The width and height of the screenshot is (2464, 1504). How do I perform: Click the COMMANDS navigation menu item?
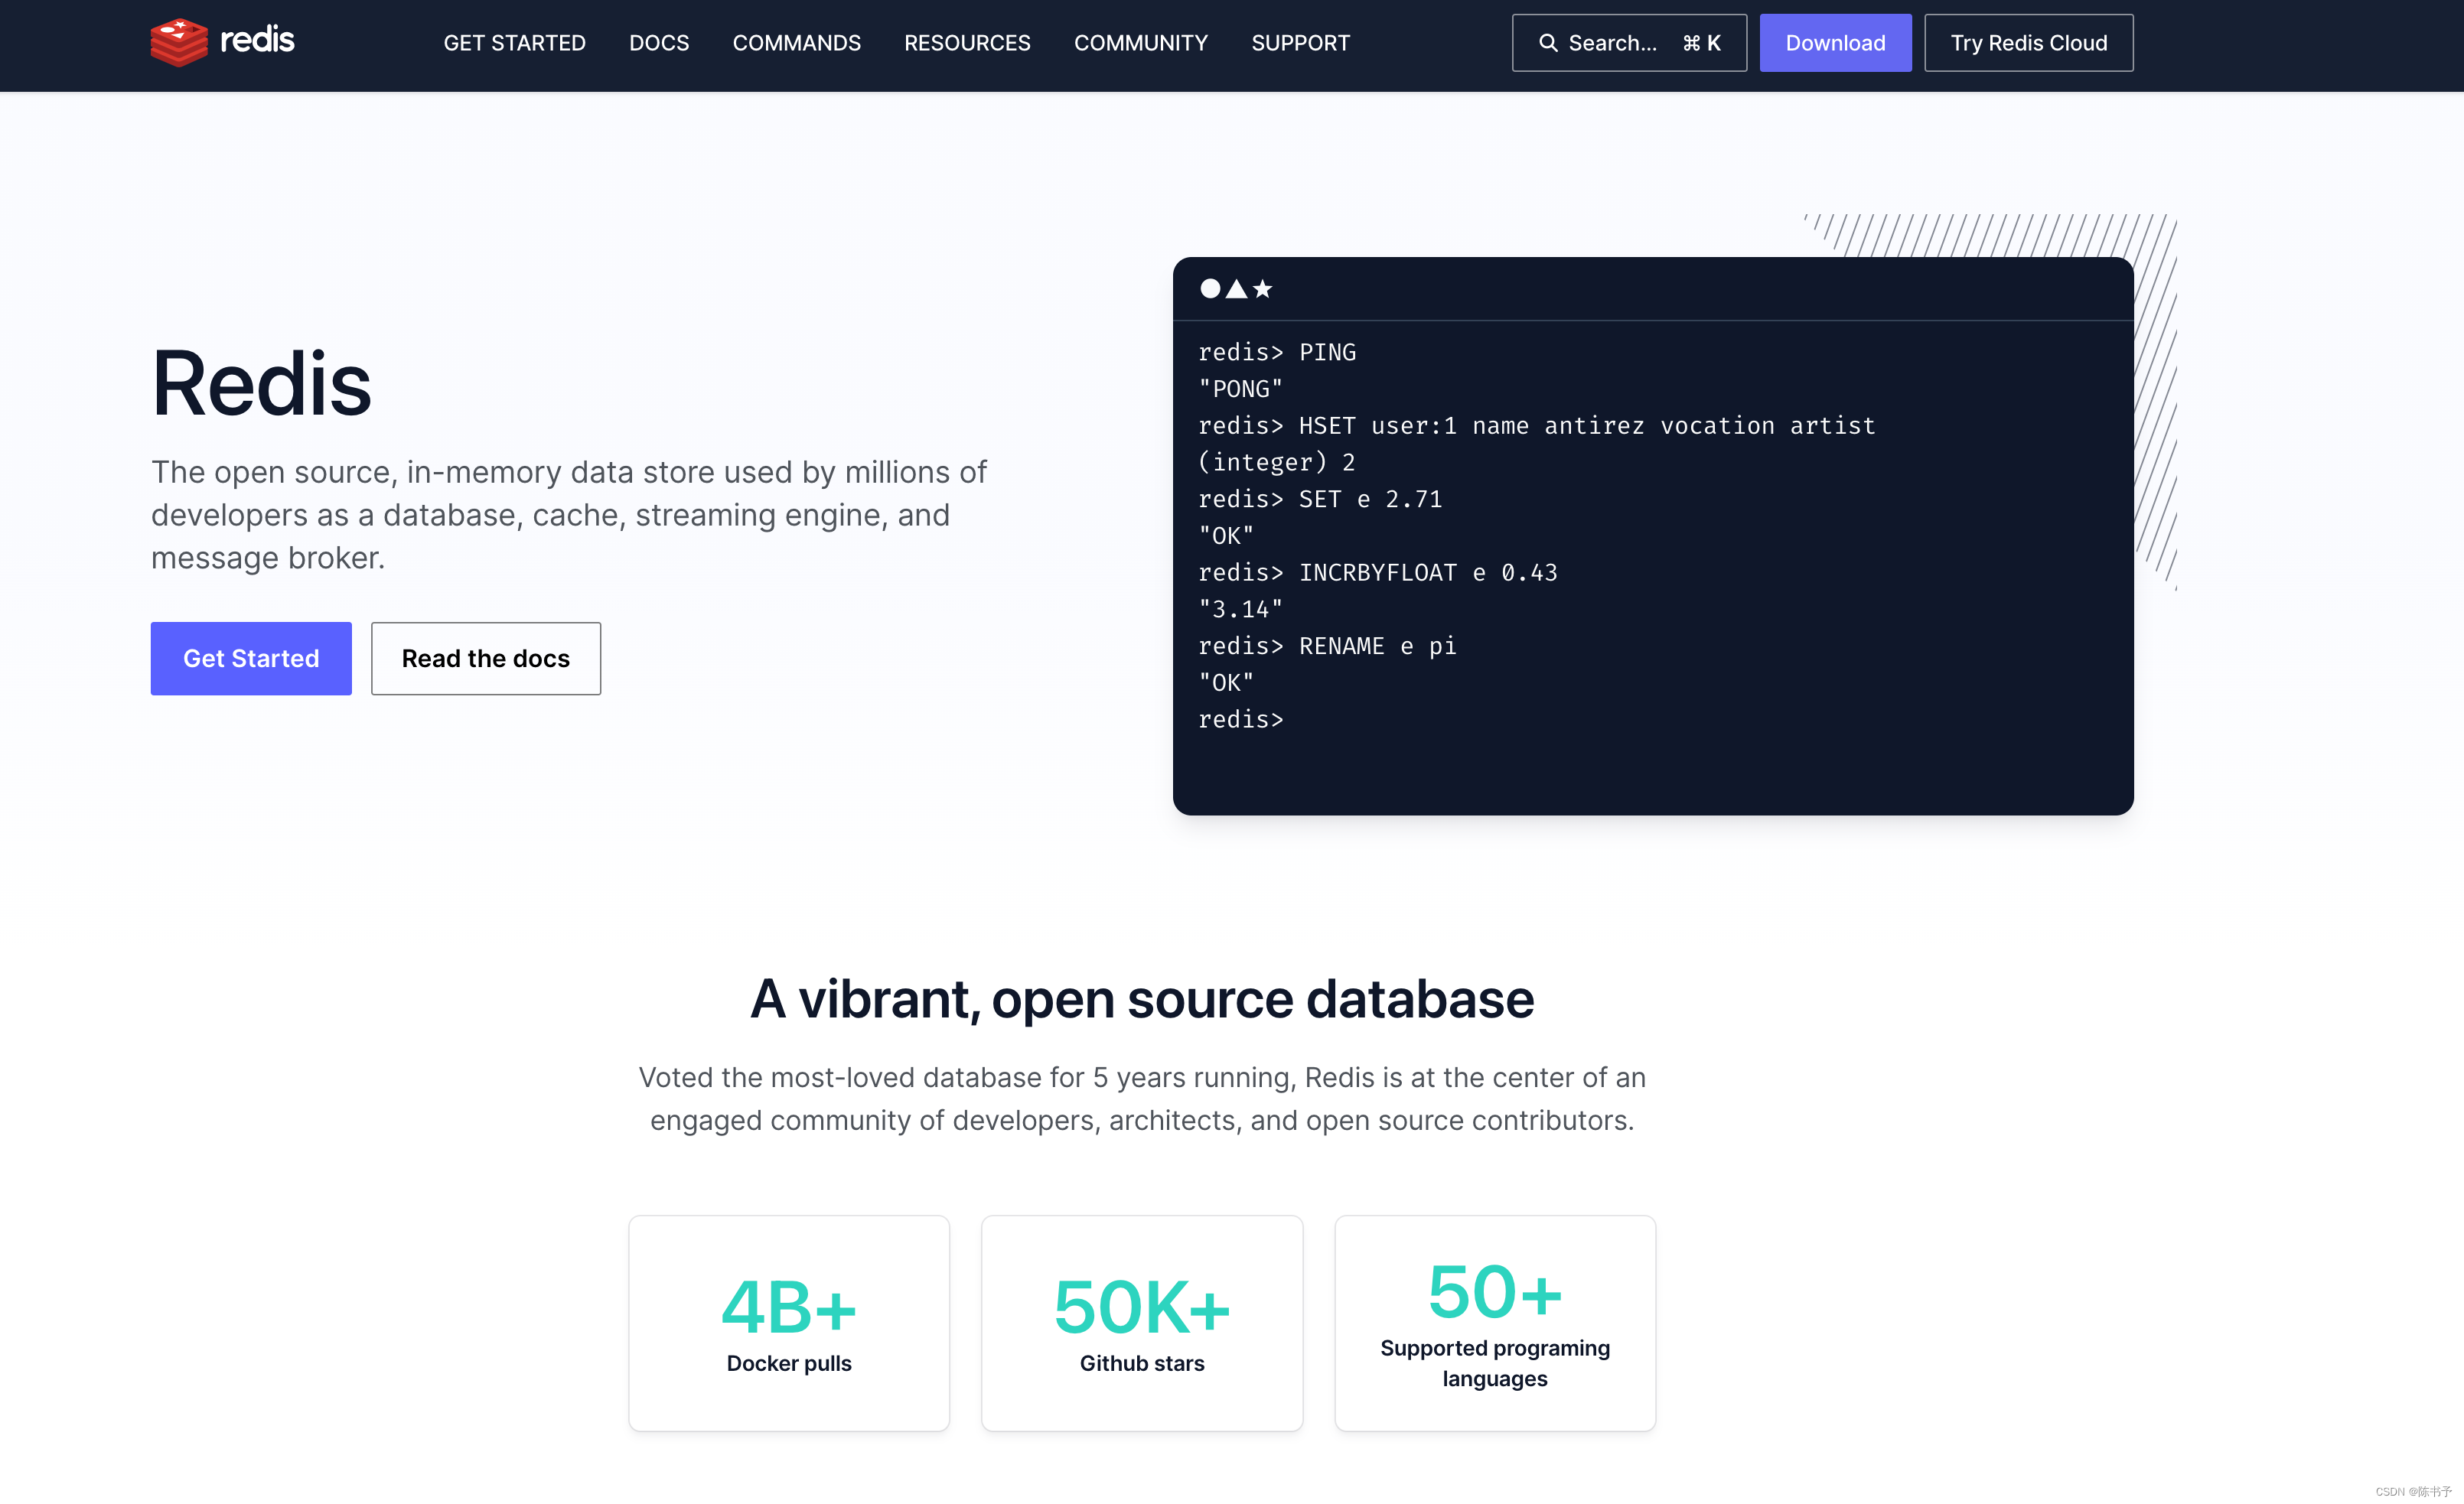(797, 42)
